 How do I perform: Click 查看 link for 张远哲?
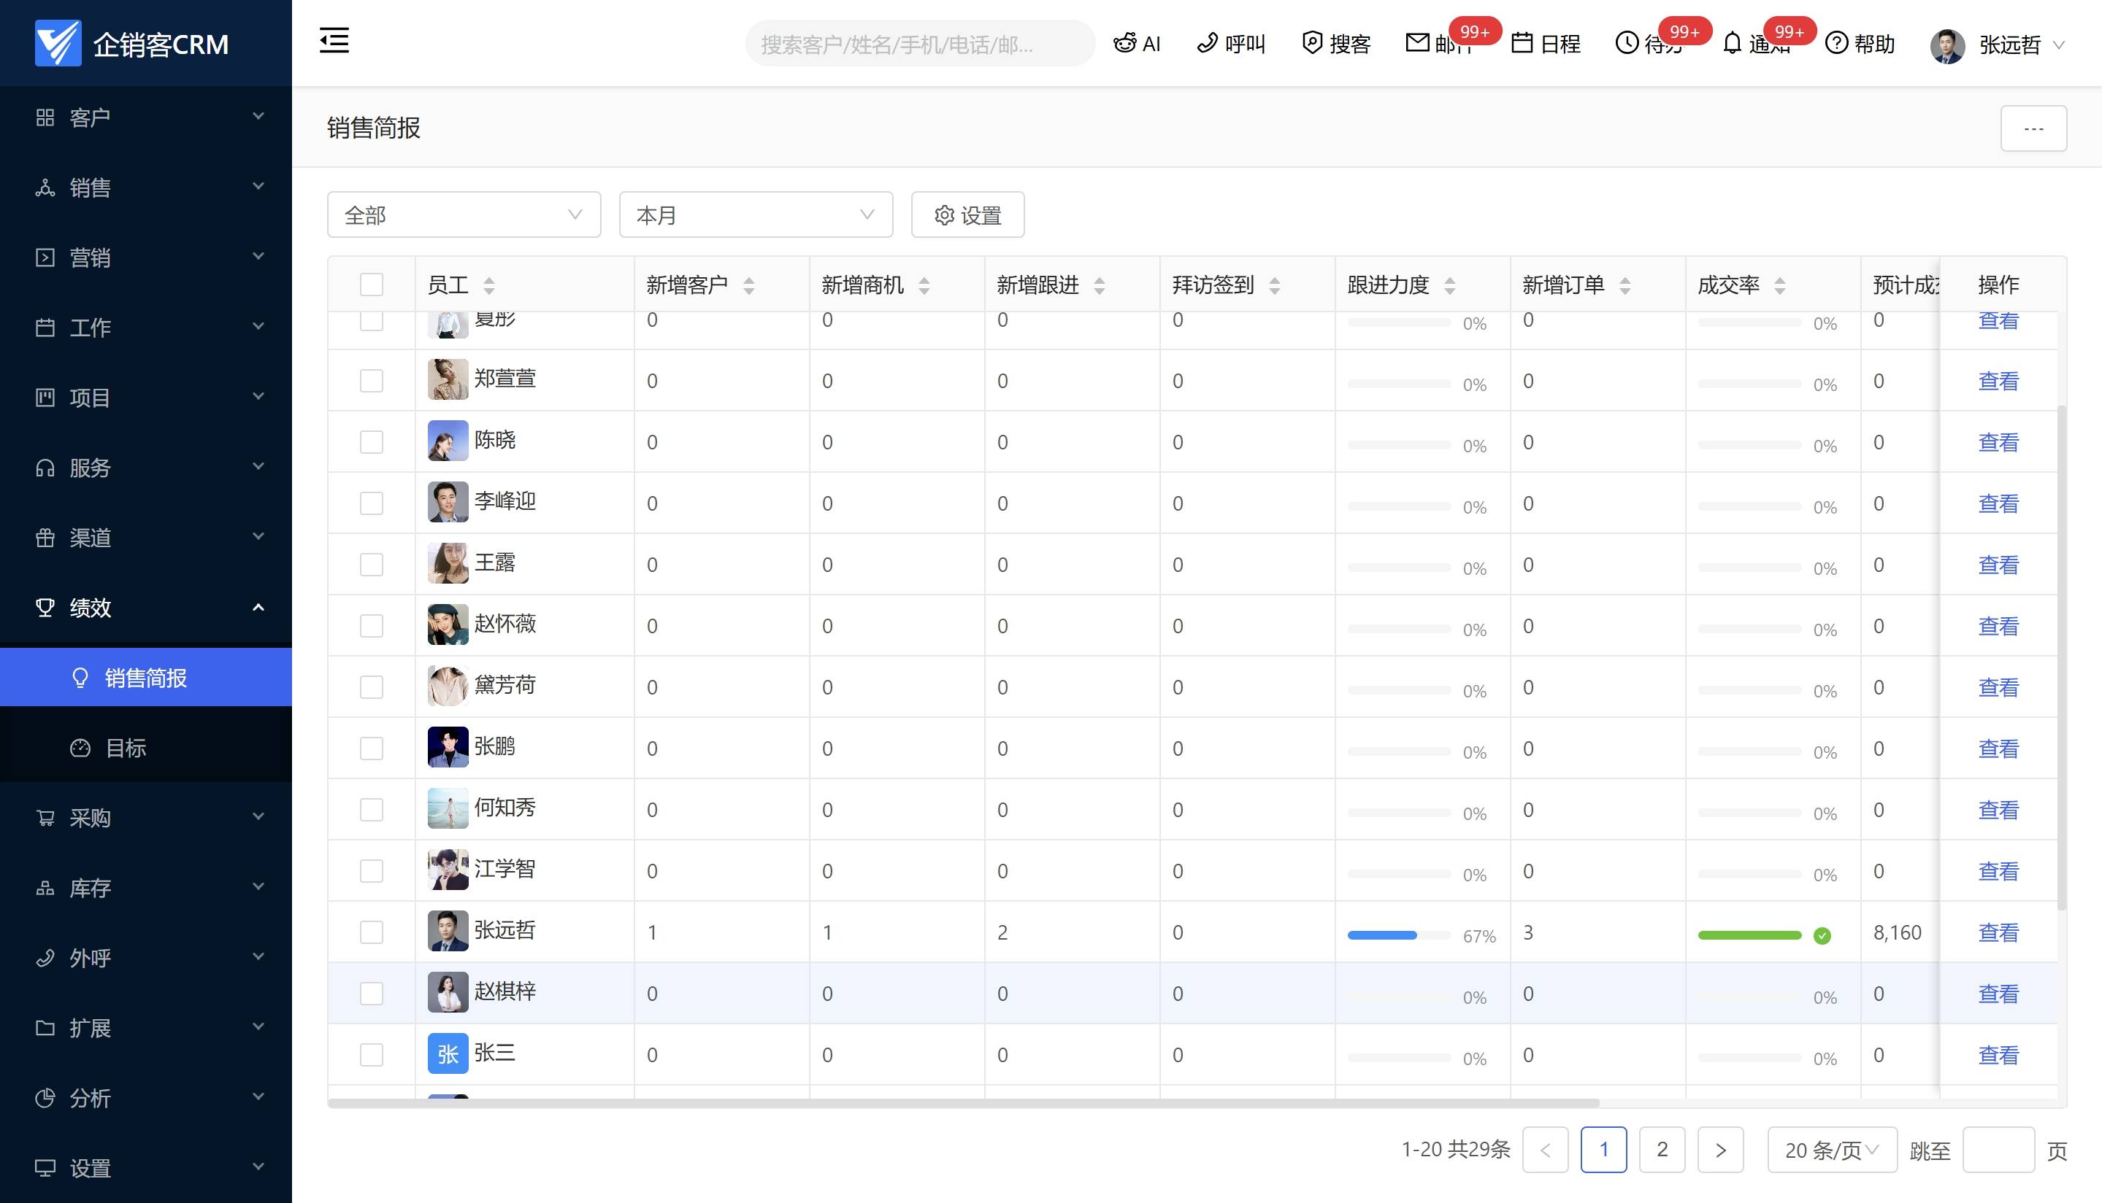pyautogui.click(x=1998, y=933)
